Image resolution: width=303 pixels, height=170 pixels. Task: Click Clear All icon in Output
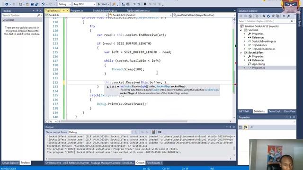pyautogui.click(x=153, y=132)
